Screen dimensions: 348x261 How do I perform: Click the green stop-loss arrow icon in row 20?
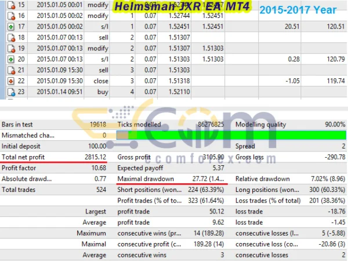11,59
